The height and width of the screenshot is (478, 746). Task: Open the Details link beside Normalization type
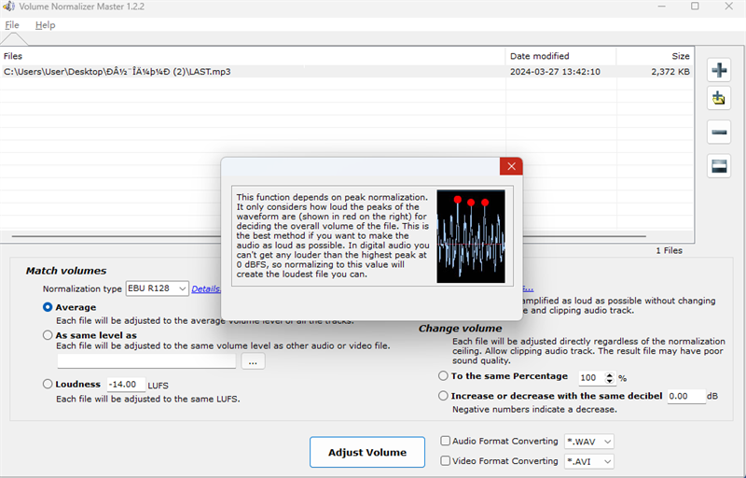pyautogui.click(x=206, y=289)
